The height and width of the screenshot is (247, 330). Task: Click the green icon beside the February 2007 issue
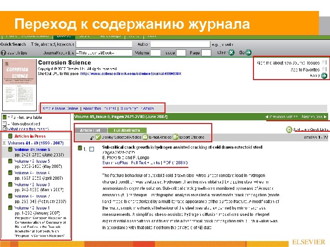coord(10,196)
